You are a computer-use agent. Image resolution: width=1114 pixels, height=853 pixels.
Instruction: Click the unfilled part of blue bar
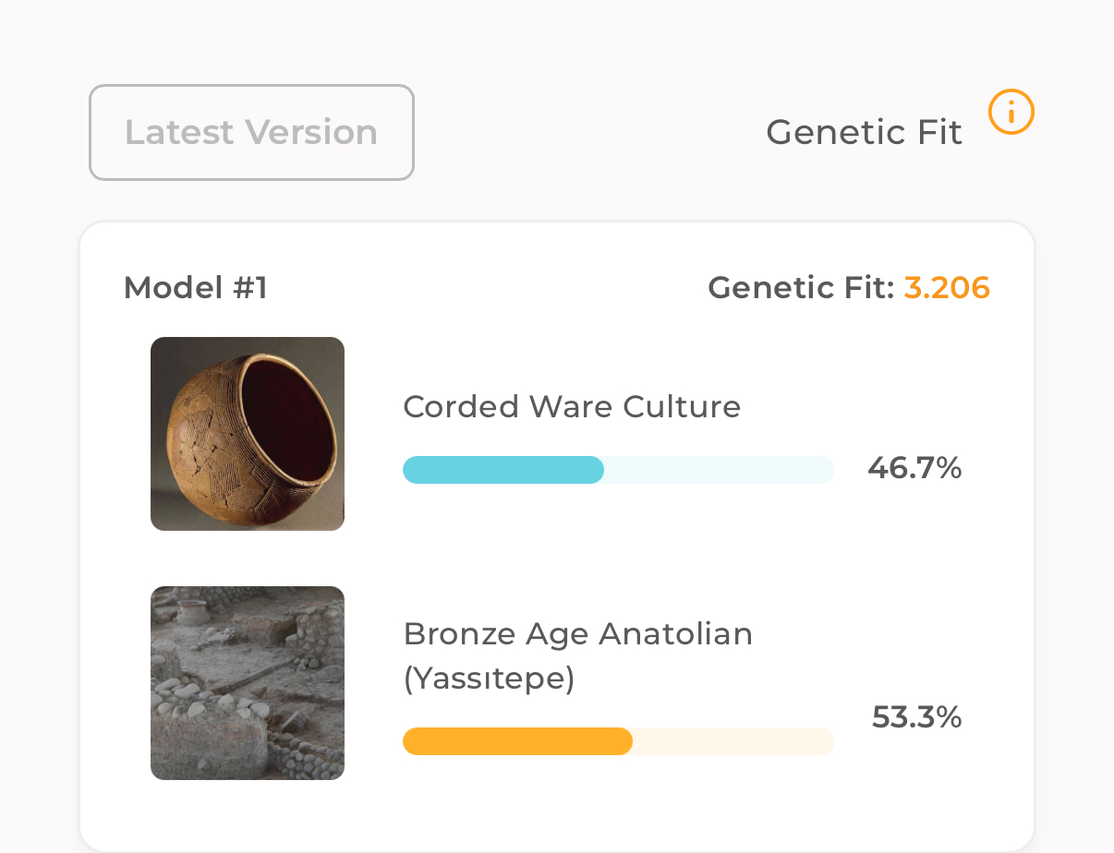tap(719, 470)
